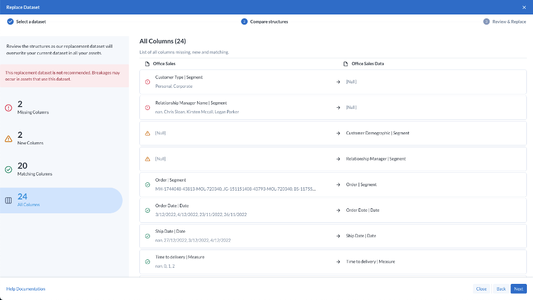
Task: Click arrow icon in Ship Date row
Action: 339,236
